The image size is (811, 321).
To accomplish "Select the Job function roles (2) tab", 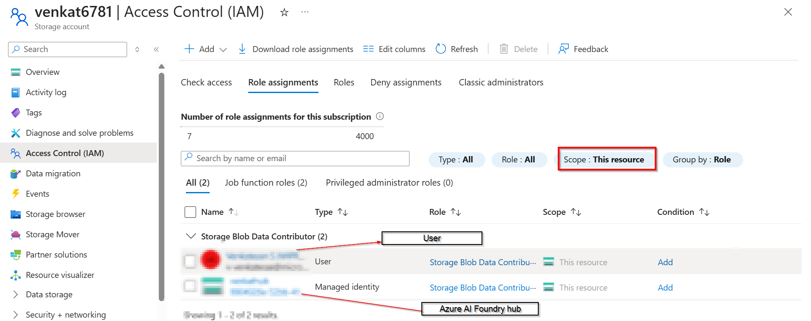I will (x=266, y=183).
